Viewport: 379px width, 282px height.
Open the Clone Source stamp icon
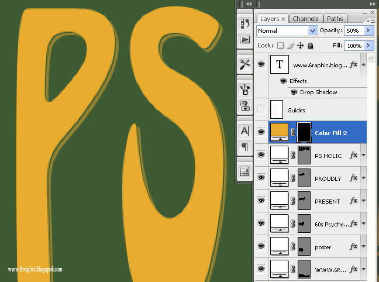245,106
